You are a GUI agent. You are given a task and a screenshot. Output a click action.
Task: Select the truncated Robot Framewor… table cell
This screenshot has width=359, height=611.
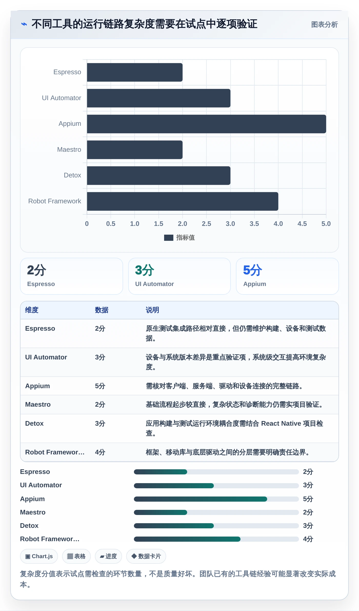[55, 452]
